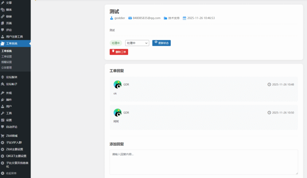
Task: Click the 链接 link icon in sidebar
Action: (x=3, y=16)
